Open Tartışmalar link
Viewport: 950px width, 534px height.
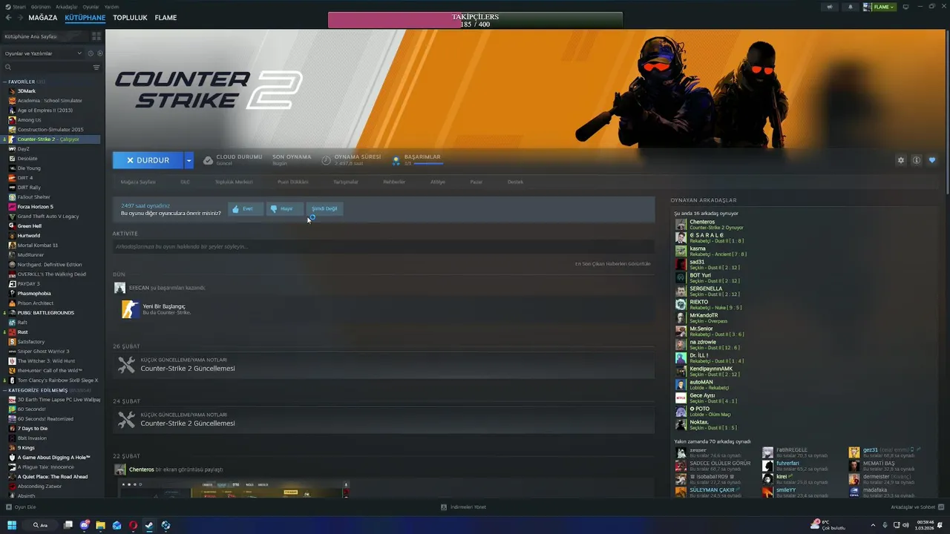click(x=346, y=182)
